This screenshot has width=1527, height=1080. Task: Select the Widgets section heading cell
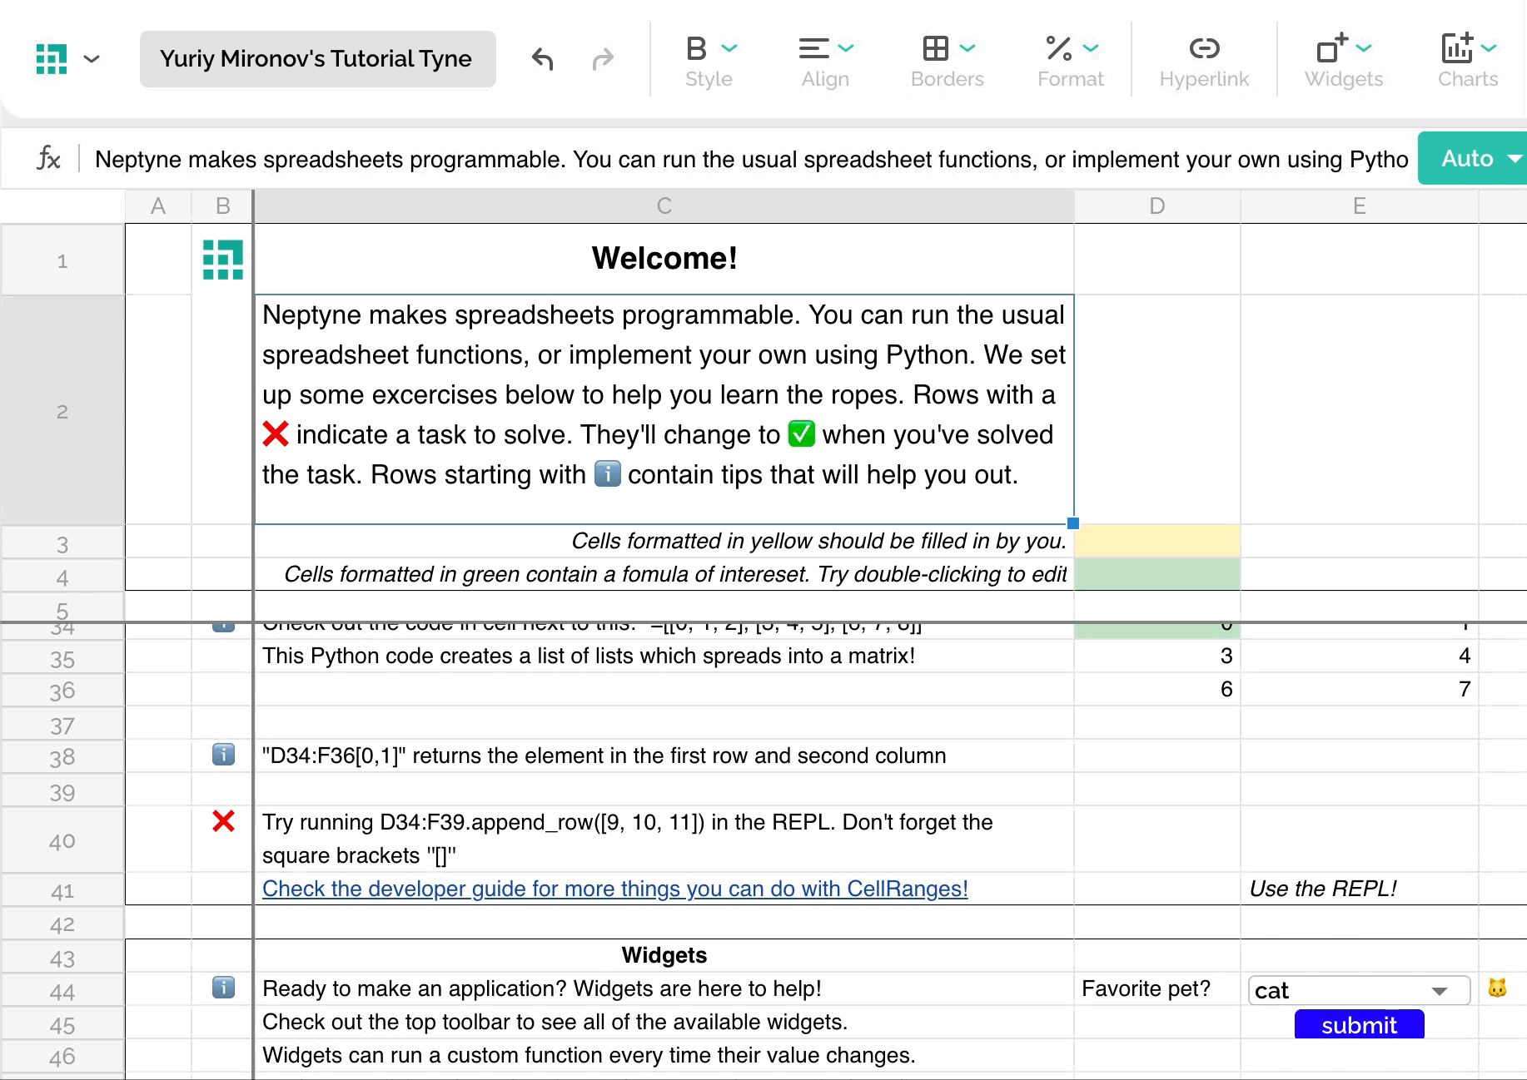[664, 955]
